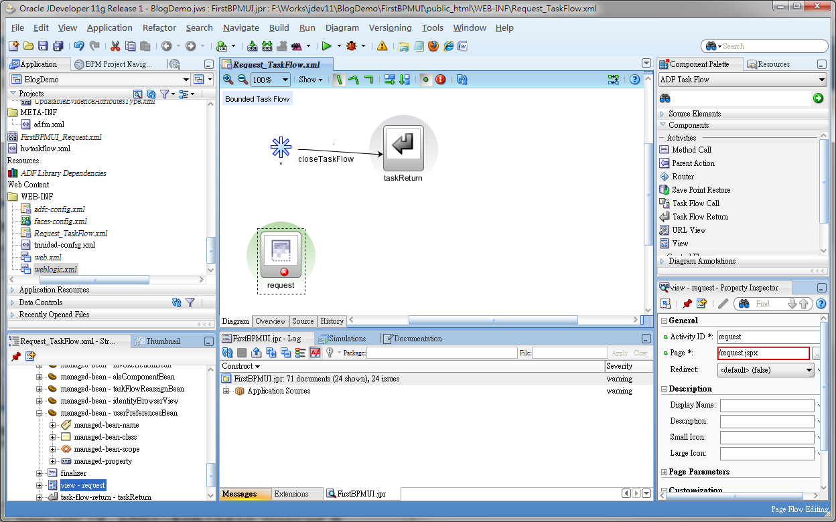
Task: Open the Diagram menu
Action: [342, 28]
